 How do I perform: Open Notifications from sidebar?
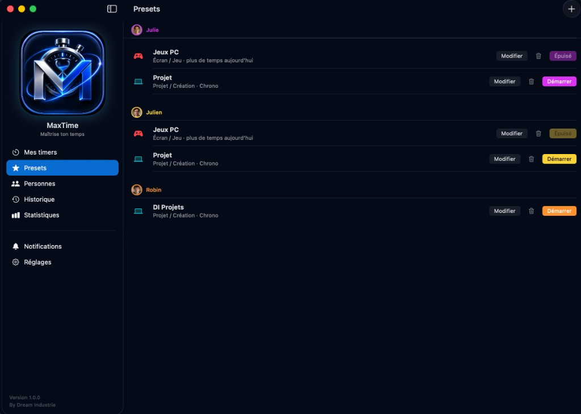click(x=62, y=246)
